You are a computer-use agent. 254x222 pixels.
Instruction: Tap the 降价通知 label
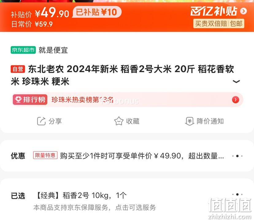210,121
